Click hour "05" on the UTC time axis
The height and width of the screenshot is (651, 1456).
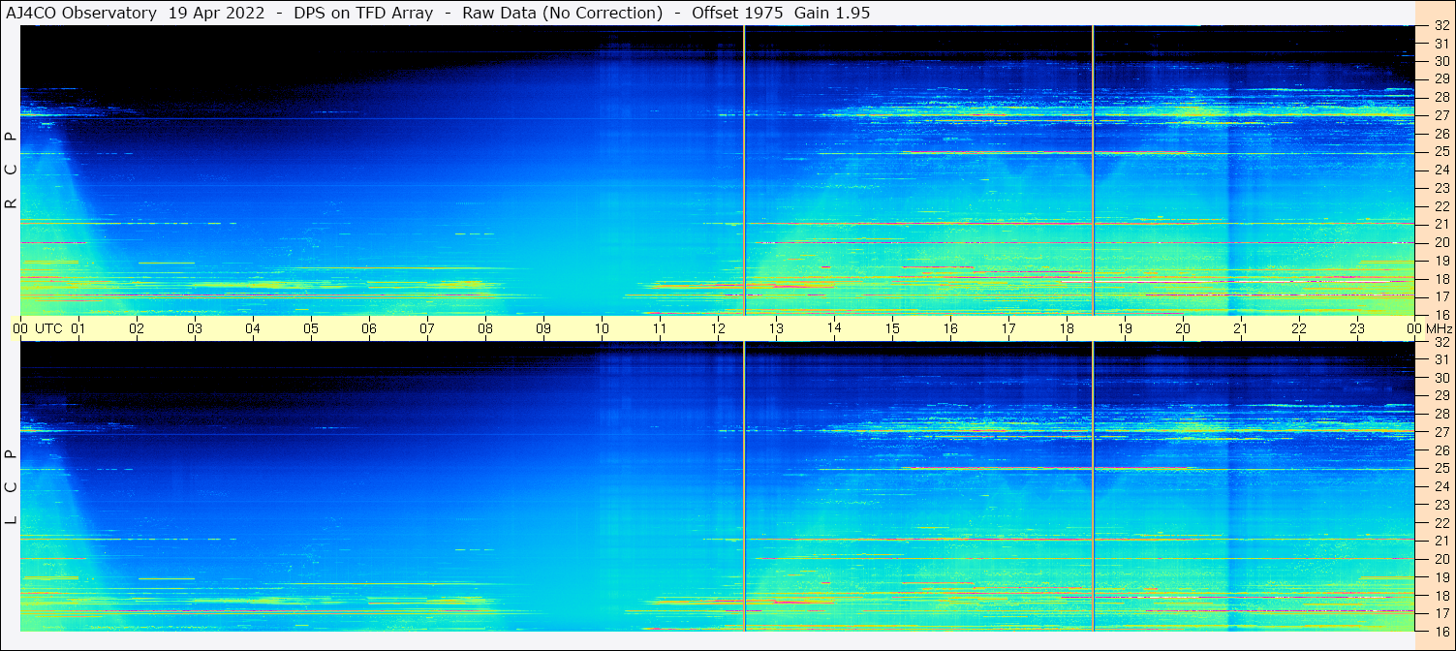(311, 328)
